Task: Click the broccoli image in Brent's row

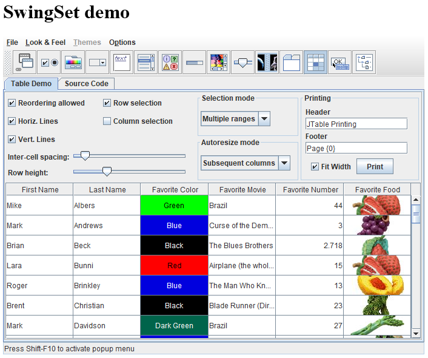Action: click(x=377, y=305)
